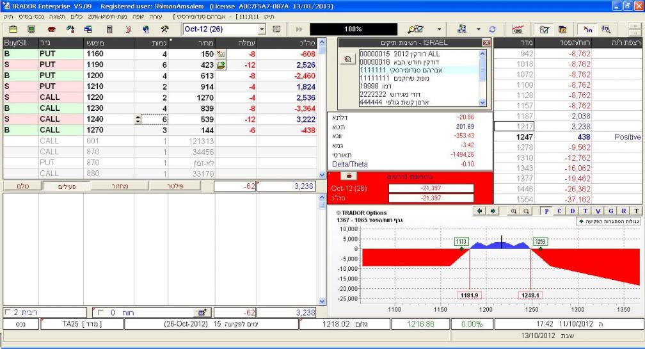Image resolution: width=645 pixels, height=349 pixels.
Task: Expand the arrow next to magnifier search icon
Action: (x=440, y=29)
